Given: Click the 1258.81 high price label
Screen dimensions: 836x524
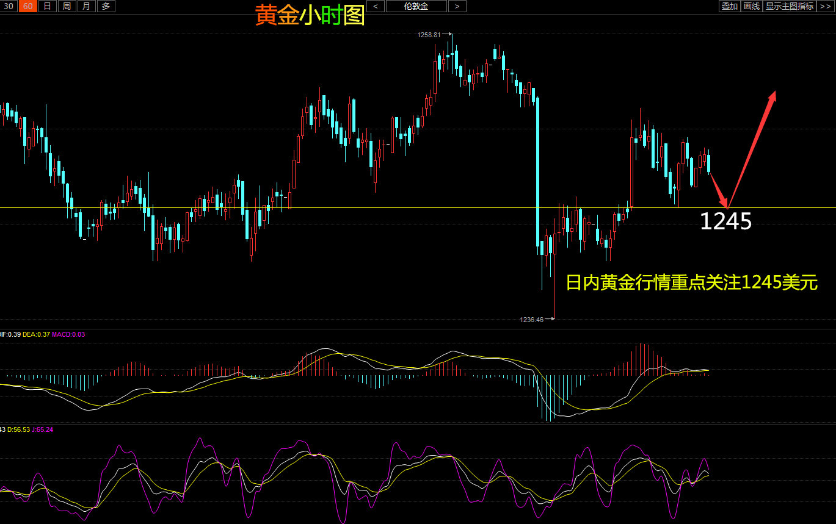Looking at the screenshot, I should [x=429, y=35].
